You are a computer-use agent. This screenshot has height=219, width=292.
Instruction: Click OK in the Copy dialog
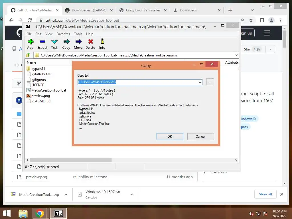point(170,137)
